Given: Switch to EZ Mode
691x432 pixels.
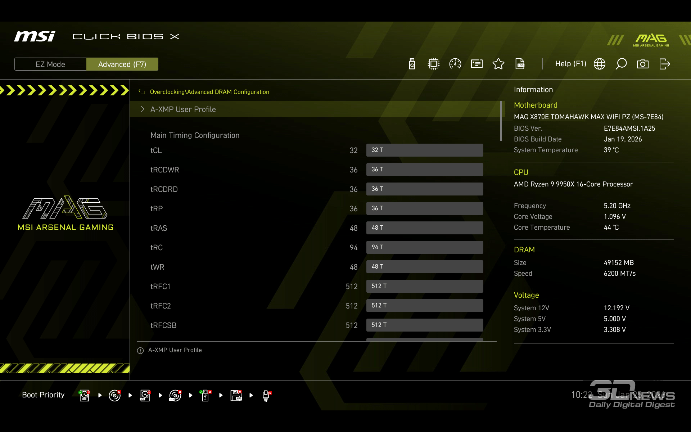Looking at the screenshot, I should (x=50, y=64).
